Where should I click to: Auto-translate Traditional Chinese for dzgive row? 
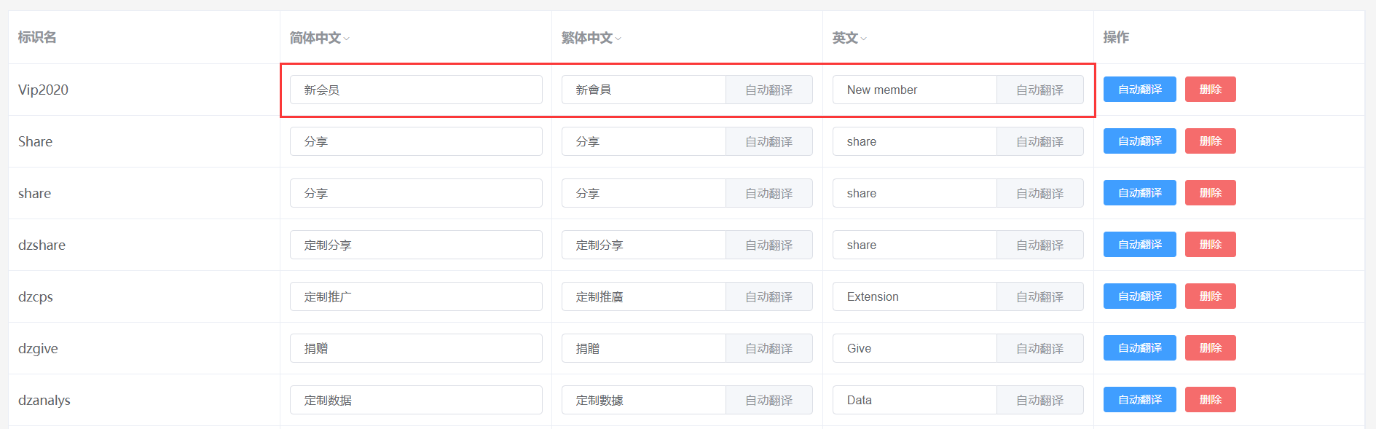[x=768, y=349]
